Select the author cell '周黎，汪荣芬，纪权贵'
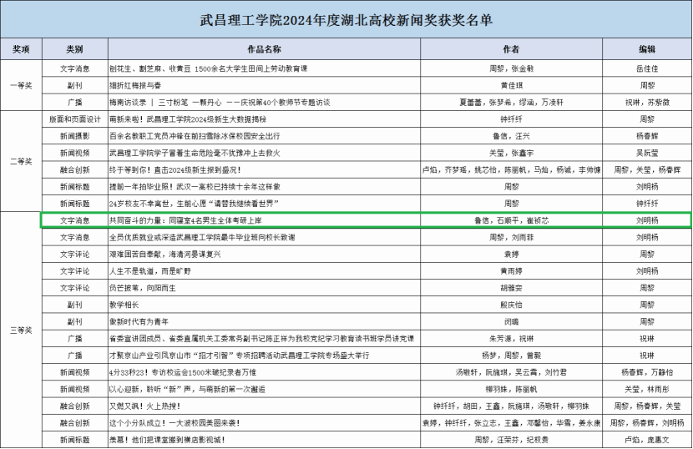 (511, 440)
